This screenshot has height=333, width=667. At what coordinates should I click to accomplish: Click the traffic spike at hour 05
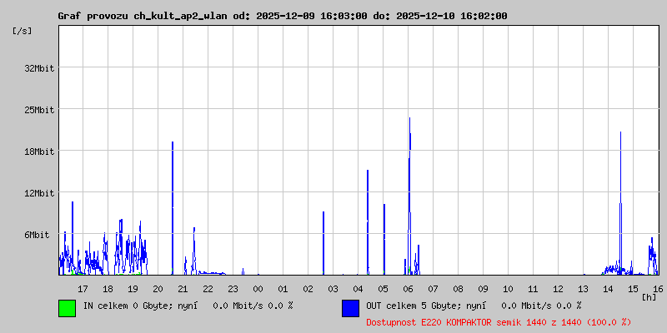coord(384,239)
